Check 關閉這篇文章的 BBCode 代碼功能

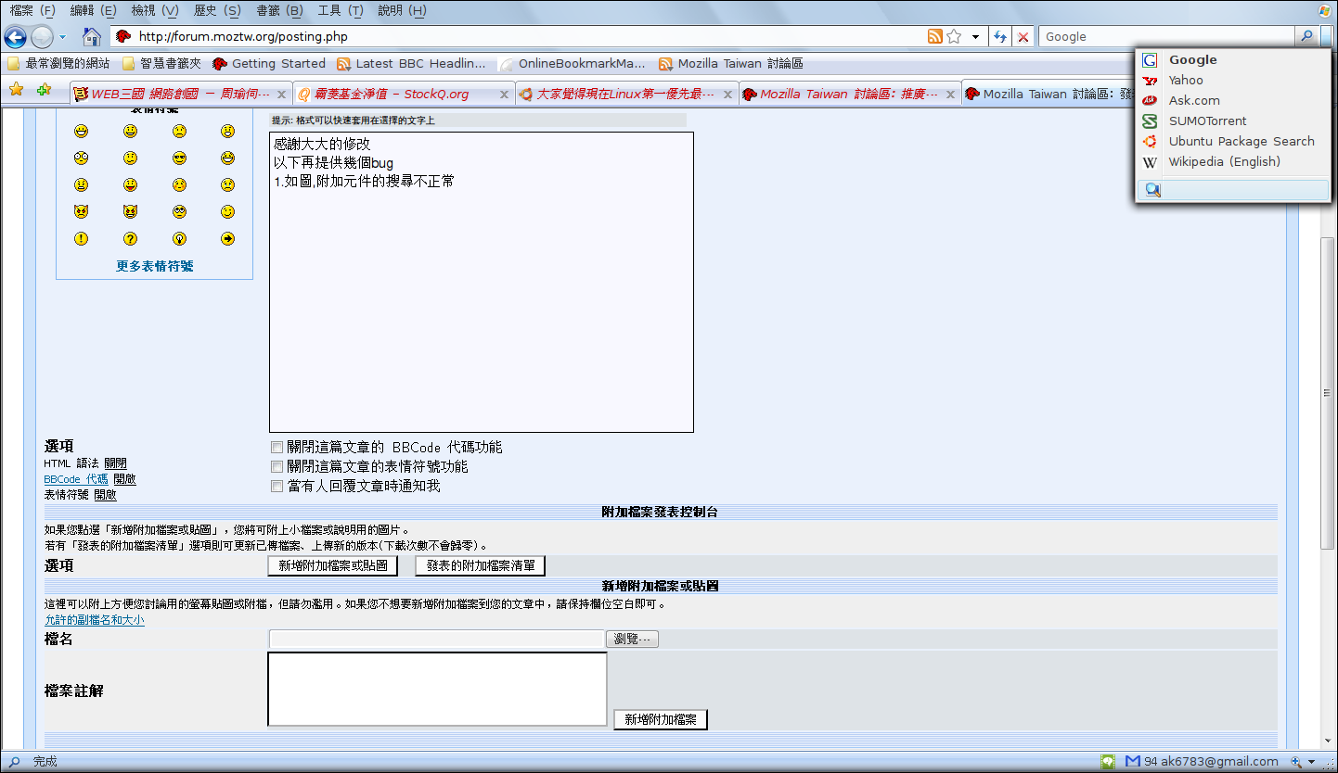277,448
